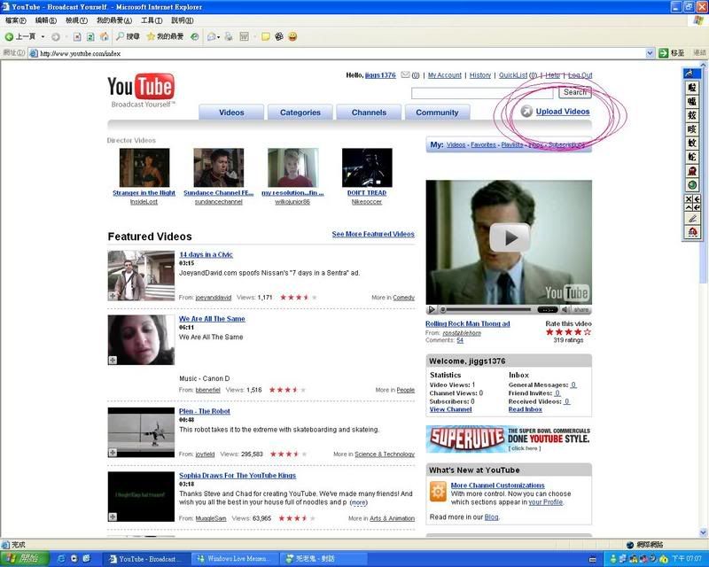
Task: Click the yellow note icon in toolbar
Action: (x=265, y=36)
